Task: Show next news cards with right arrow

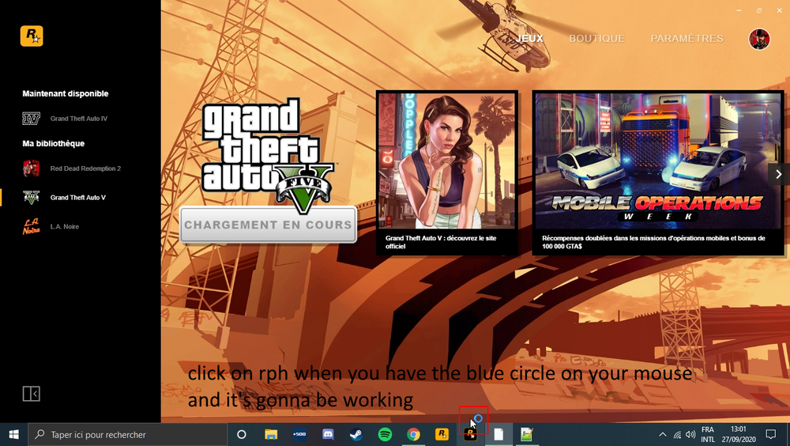Action: click(x=778, y=174)
